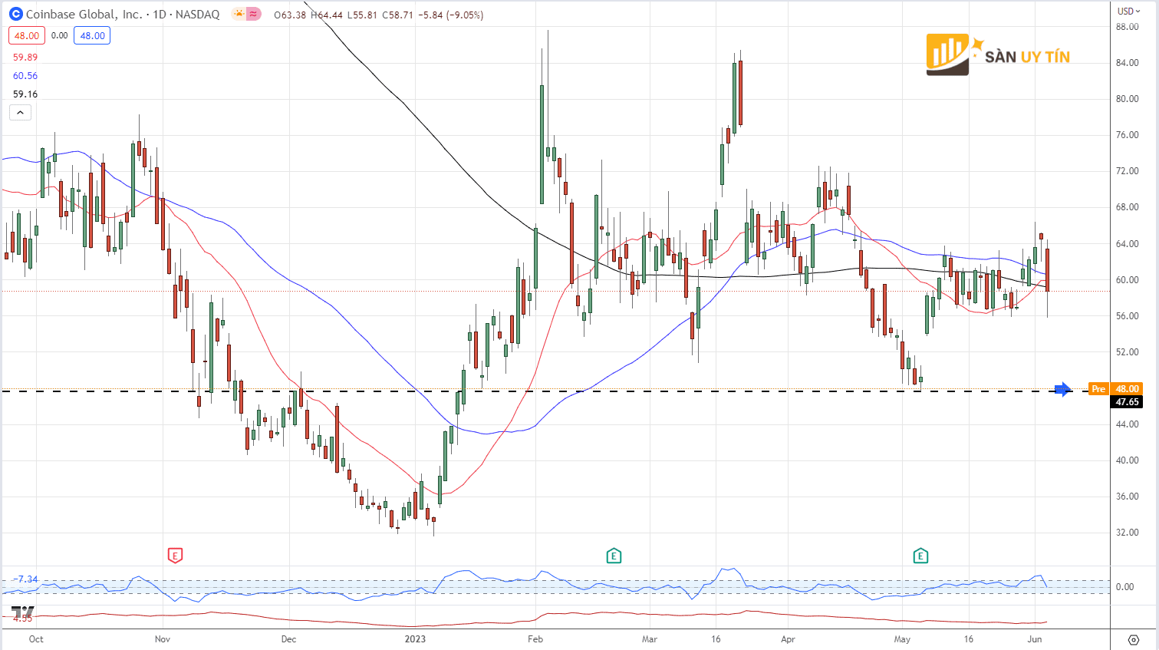Select the blue 60.56 moving average value
The width and height of the screenshot is (1159, 650).
click(x=25, y=76)
